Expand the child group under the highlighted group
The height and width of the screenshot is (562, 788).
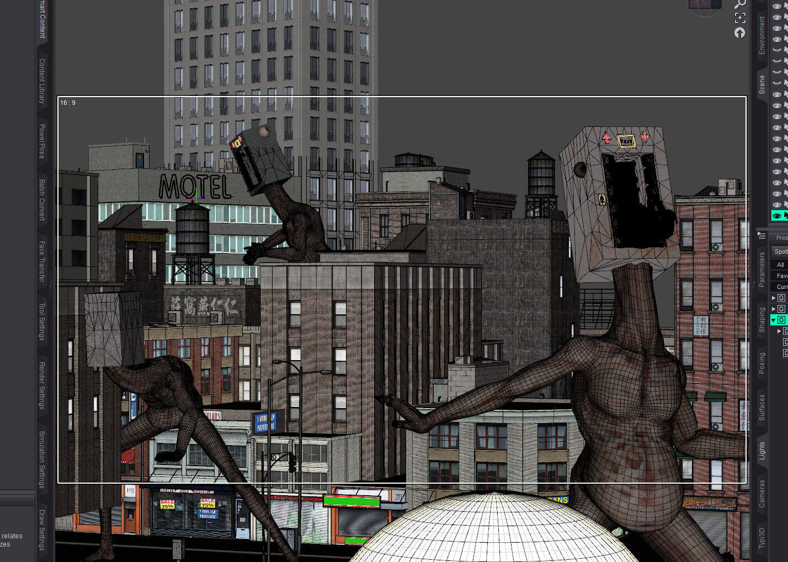point(779,331)
